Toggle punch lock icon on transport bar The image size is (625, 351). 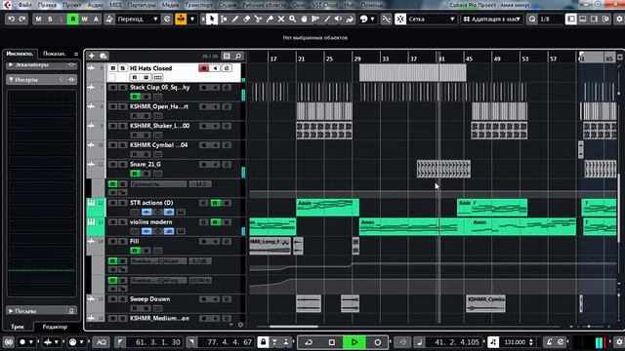pos(263,342)
